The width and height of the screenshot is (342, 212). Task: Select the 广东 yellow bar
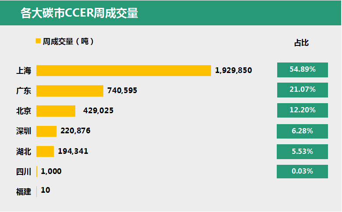pyautogui.click(x=70, y=91)
